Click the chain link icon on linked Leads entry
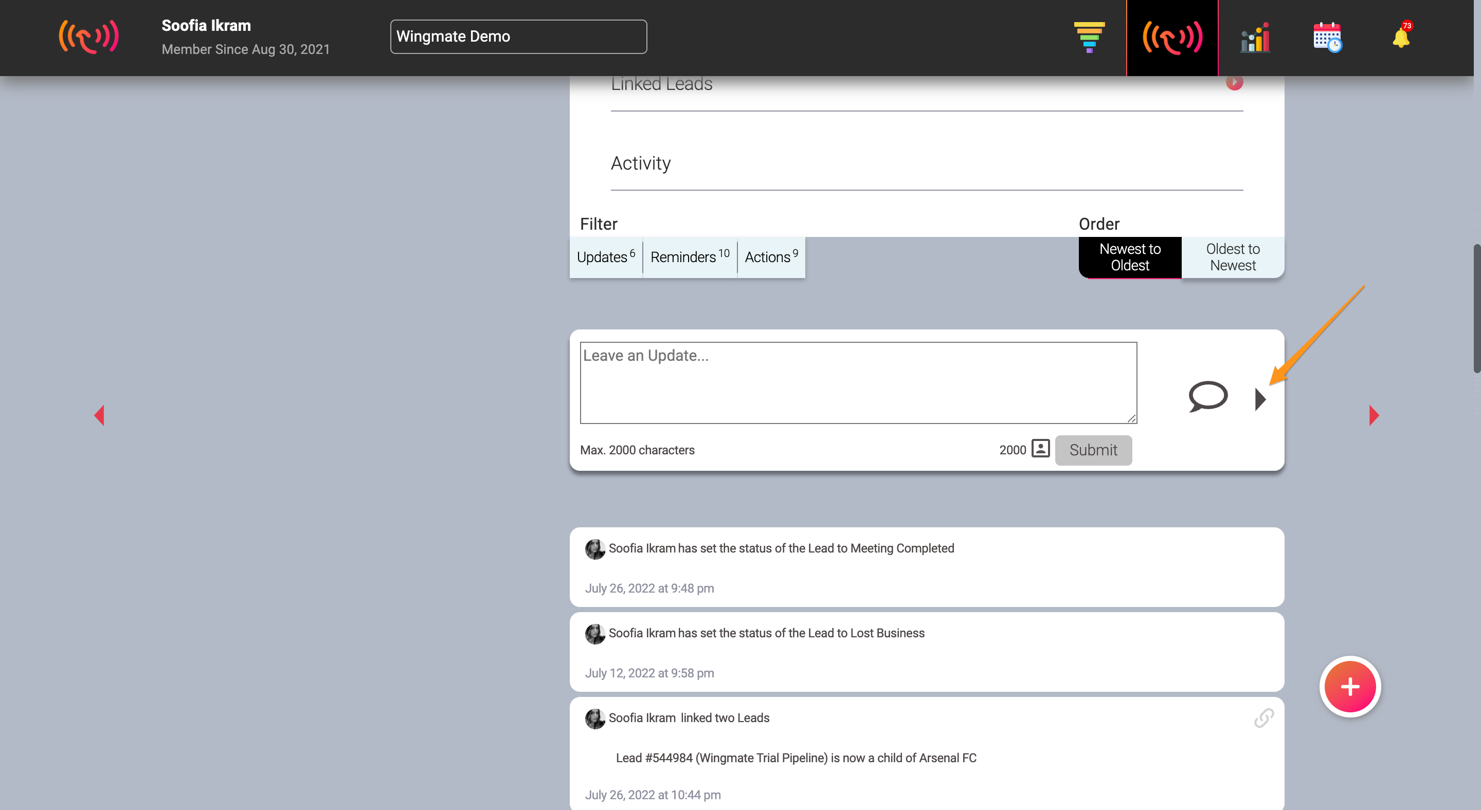This screenshot has height=810, width=1481. click(1263, 717)
